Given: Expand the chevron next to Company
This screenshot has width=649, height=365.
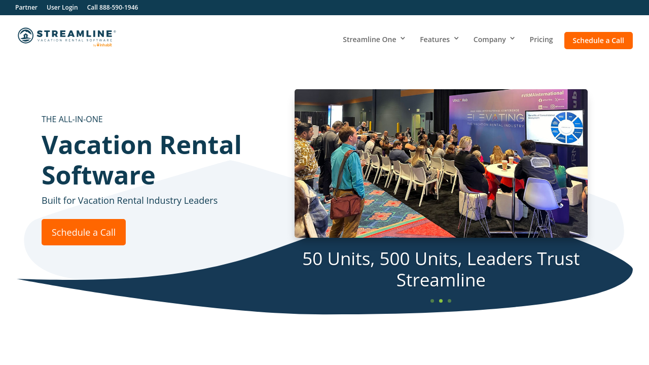Looking at the screenshot, I should 512,39.
